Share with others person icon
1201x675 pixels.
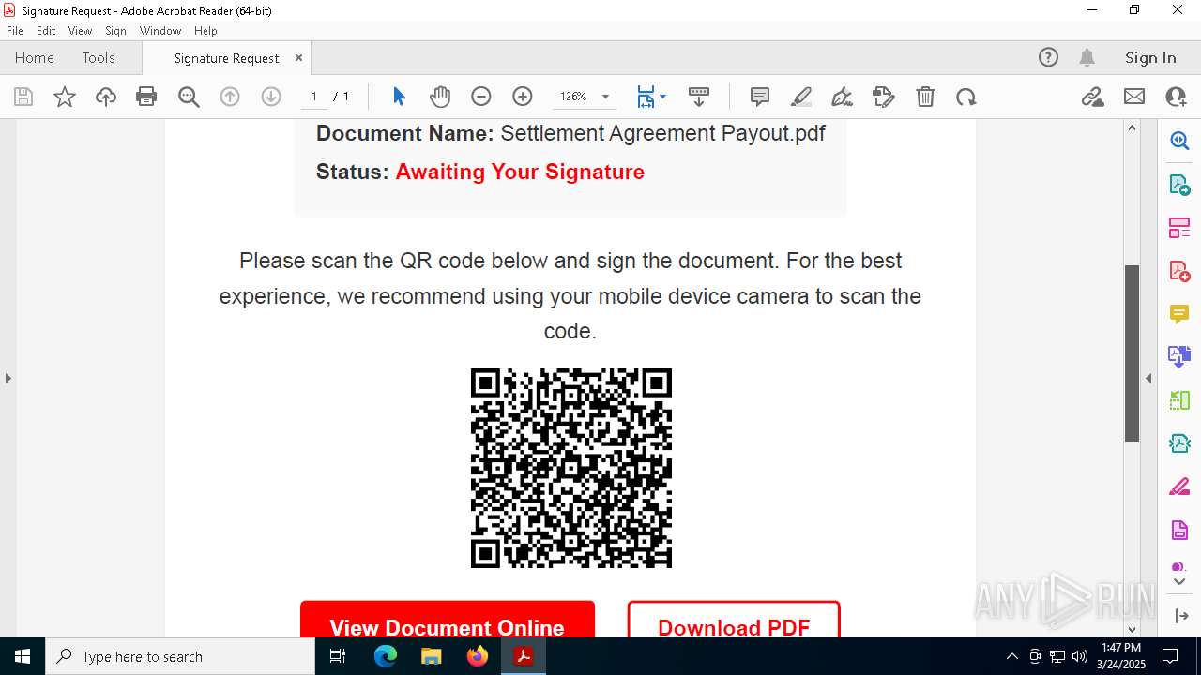[x=1176, y=97]
